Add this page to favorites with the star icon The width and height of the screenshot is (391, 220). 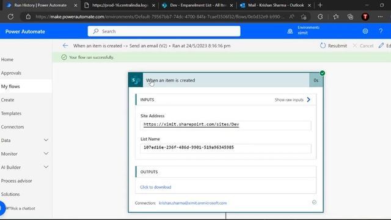coord(304,16)
